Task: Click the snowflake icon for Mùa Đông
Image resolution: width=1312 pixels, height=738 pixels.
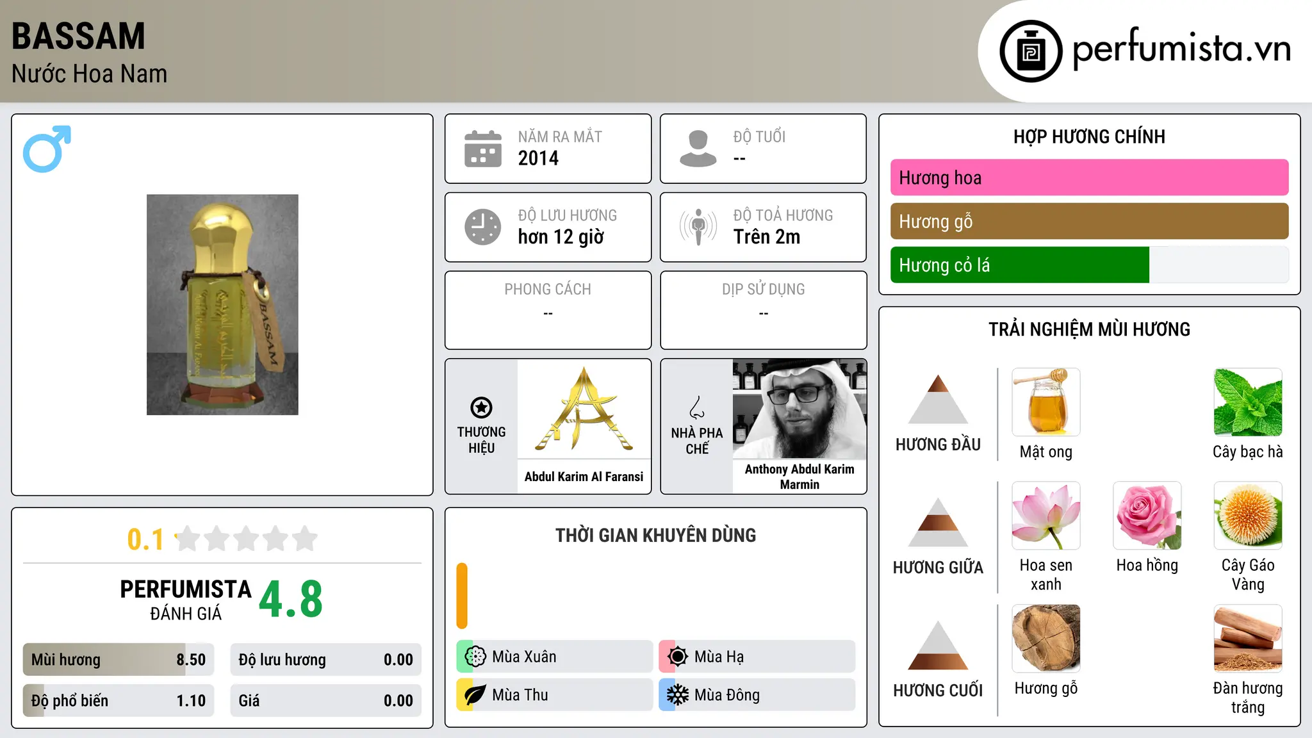Action: pos(678,695)
